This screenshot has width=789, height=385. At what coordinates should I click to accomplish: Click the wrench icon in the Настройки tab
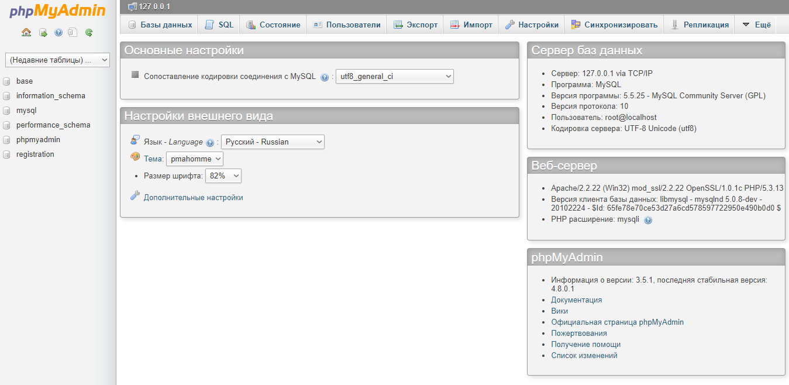(510, 25)
